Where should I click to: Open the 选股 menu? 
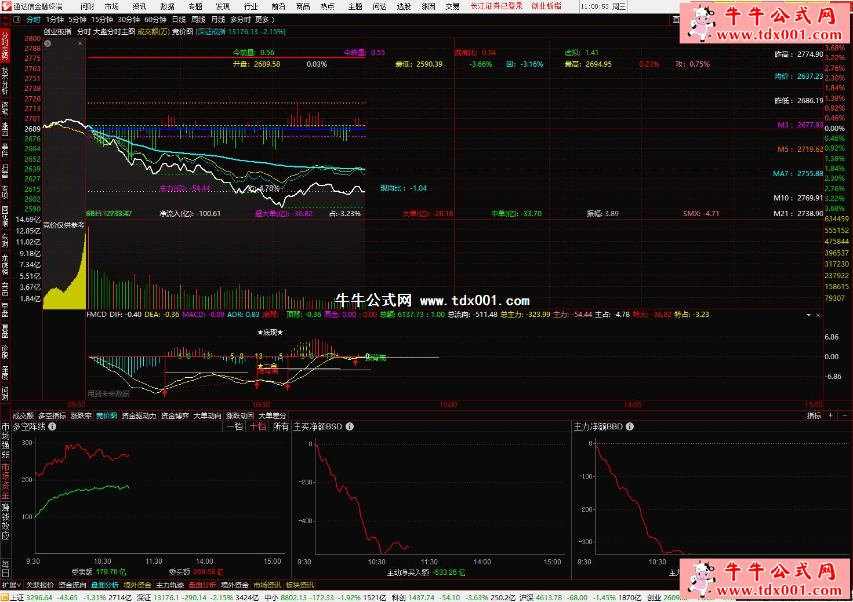coord(404,6)
